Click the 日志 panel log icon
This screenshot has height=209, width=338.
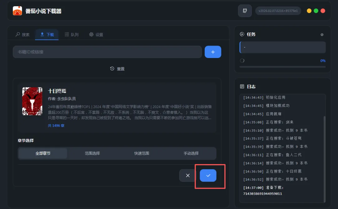(242, 86)
